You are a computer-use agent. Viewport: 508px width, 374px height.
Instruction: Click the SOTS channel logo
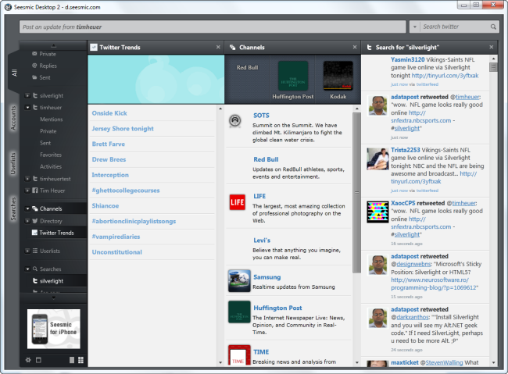(x=235, y=121)
